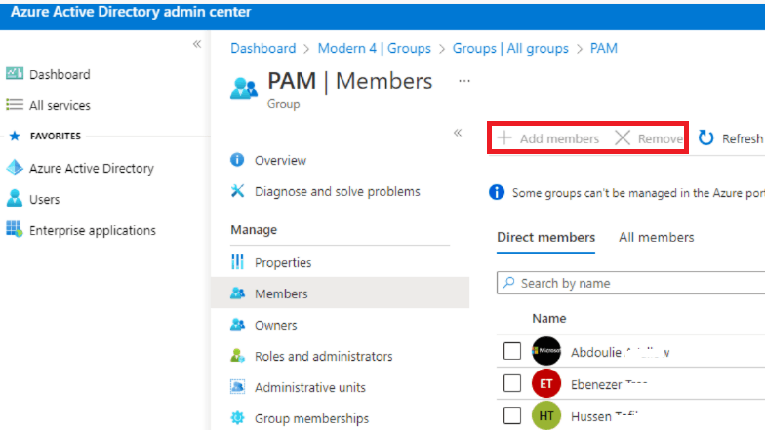Open Diagnose and solve problems

(340, 191)
